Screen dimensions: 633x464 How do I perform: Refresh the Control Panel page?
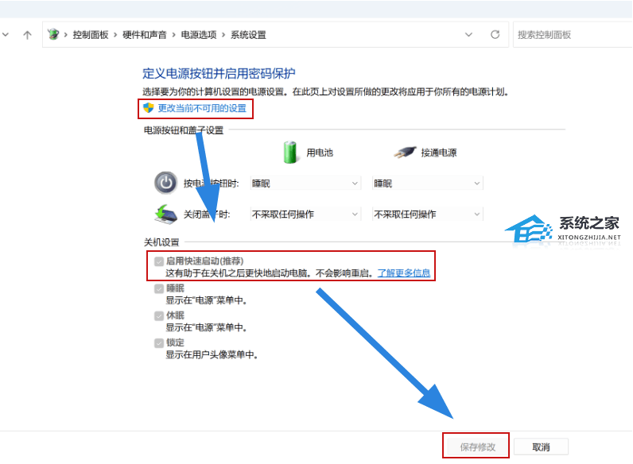tap(495, 35)
